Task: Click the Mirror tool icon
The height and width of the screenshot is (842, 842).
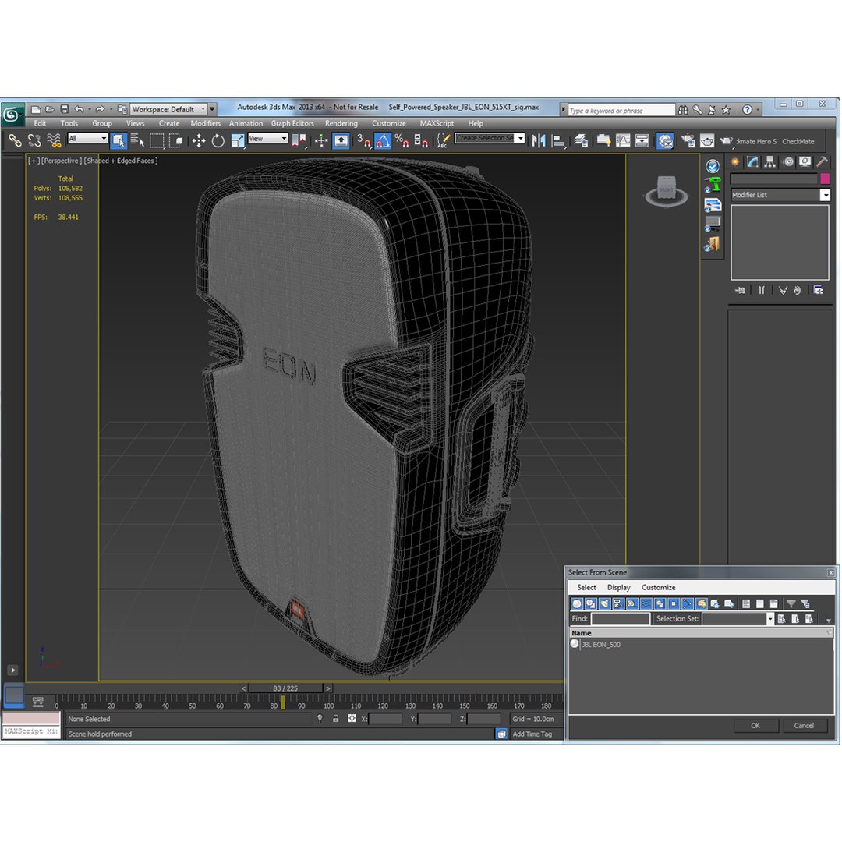Action: coord(539,140)
